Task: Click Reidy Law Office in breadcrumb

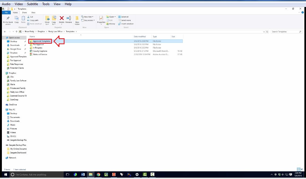Action: [x=55, y=32]
